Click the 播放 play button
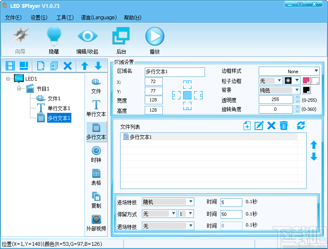Viewport: 328px width, 249px height. coord(155,36)
